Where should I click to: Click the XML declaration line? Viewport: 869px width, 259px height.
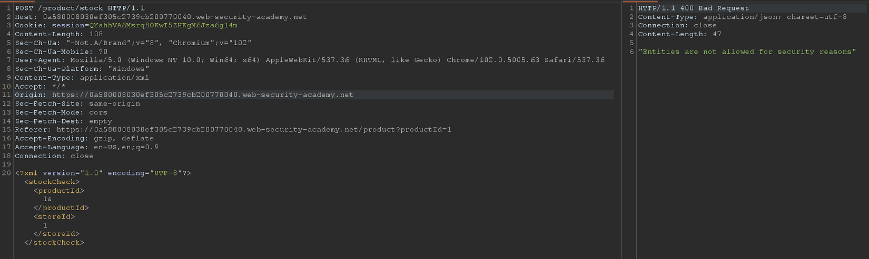pyautogui.click(x=103, y=173)
